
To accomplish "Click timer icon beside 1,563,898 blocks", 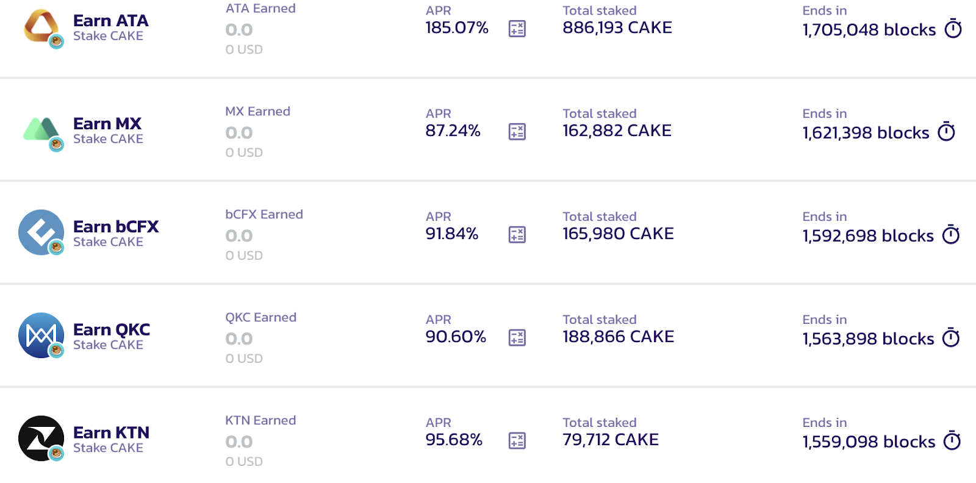I will coord(952,338).
